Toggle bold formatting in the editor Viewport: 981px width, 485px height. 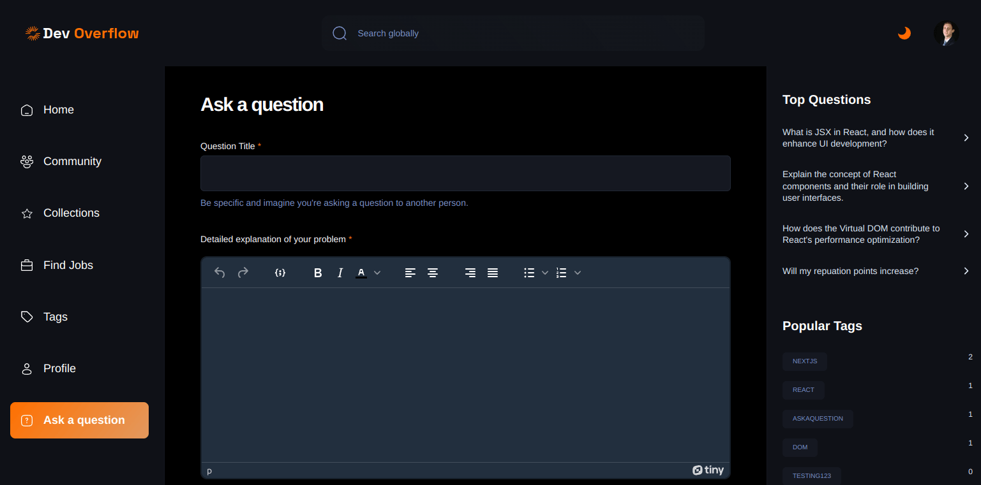318,273
